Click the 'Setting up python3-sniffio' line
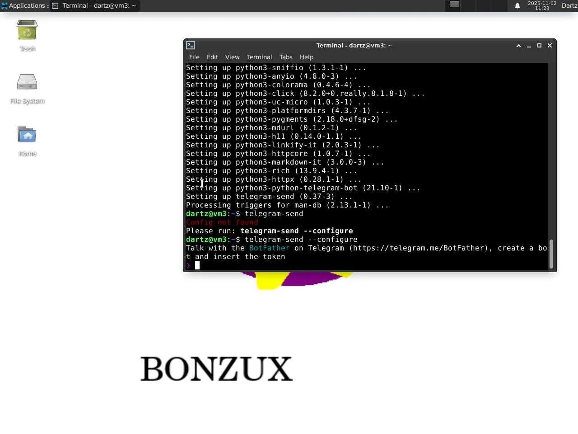 coord(276,68)
